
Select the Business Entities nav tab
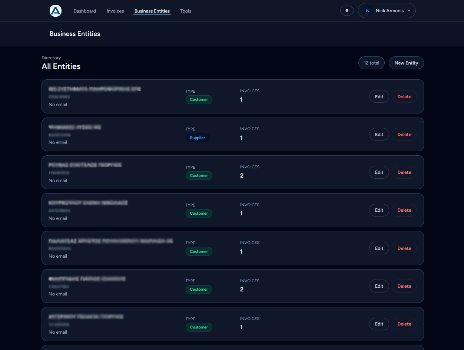coord(152,11)
